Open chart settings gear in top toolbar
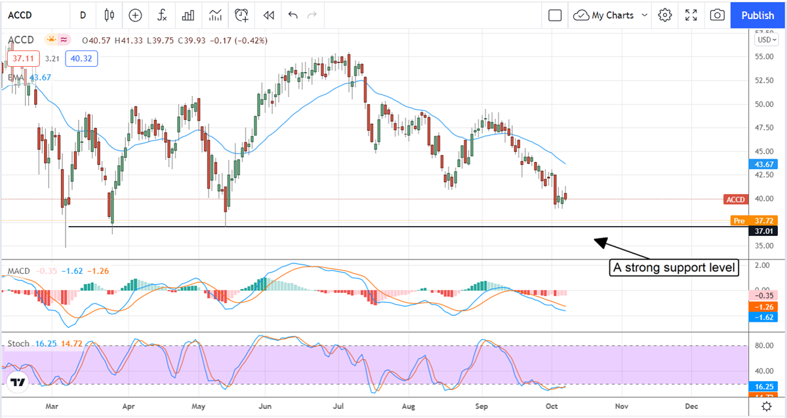The height and width of the screenshot is (418, 787). coord(665,14)
